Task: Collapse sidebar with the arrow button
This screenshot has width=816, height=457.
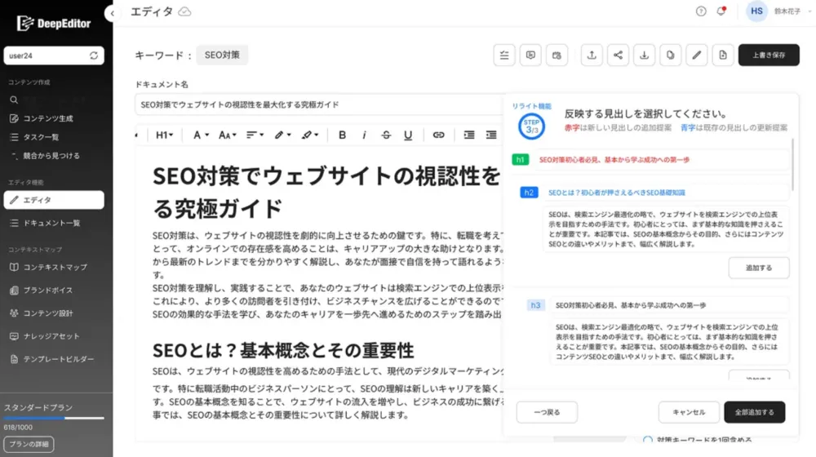Action: (x=113, y=14)
